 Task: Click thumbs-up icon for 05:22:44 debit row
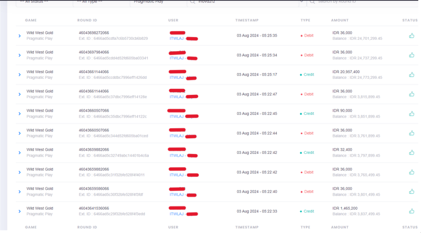click(x=412, y=133)
